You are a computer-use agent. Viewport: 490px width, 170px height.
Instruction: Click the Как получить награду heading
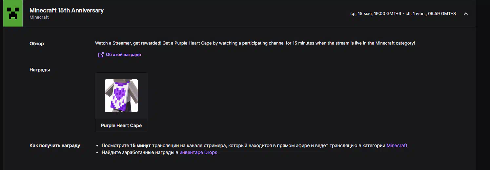point(55,145)
